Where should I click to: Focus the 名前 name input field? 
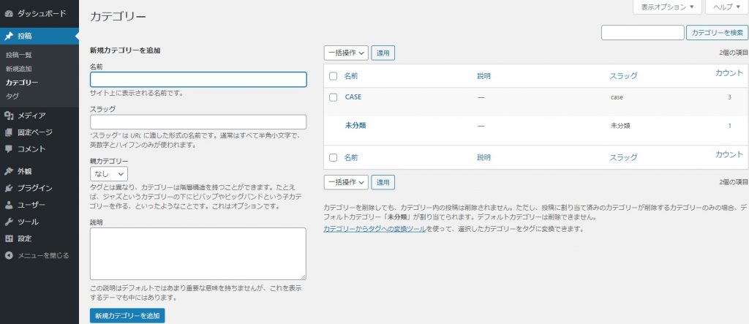point(198,79)
